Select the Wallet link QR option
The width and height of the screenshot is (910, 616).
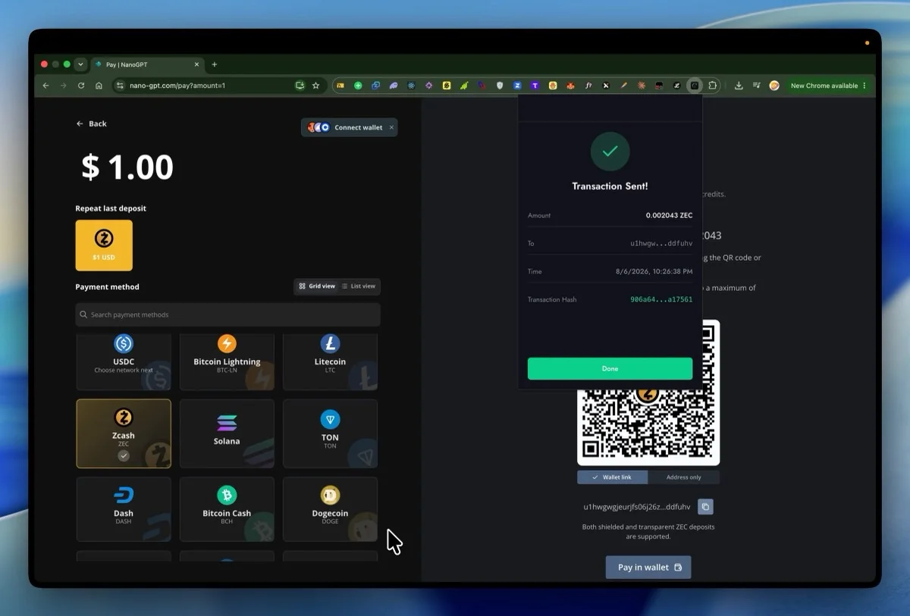[612, 477]
